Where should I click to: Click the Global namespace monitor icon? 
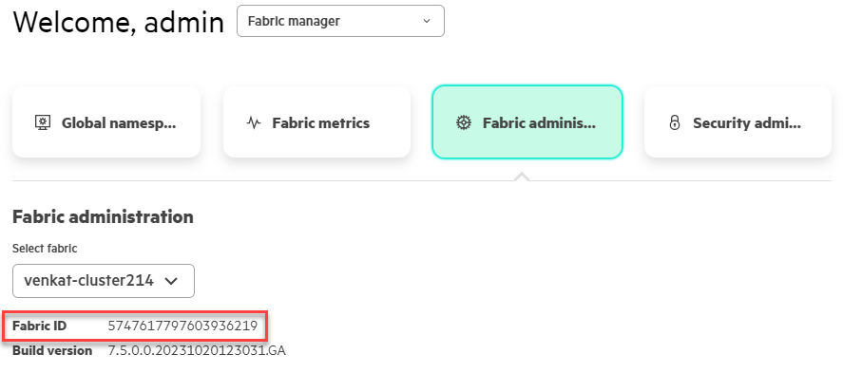tap(43, 122)
